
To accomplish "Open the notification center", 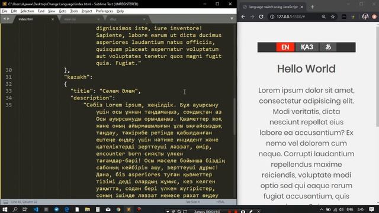I will (x=371, y=209).
